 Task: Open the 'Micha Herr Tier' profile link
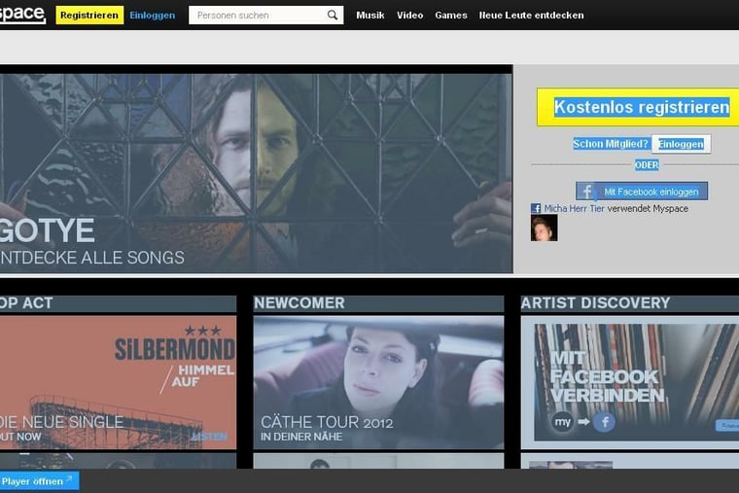click(x=574, y=208)
